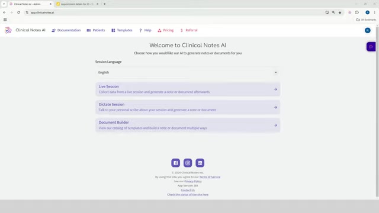Open a new browser tab

pyautogui.click(x=105, y=4)
